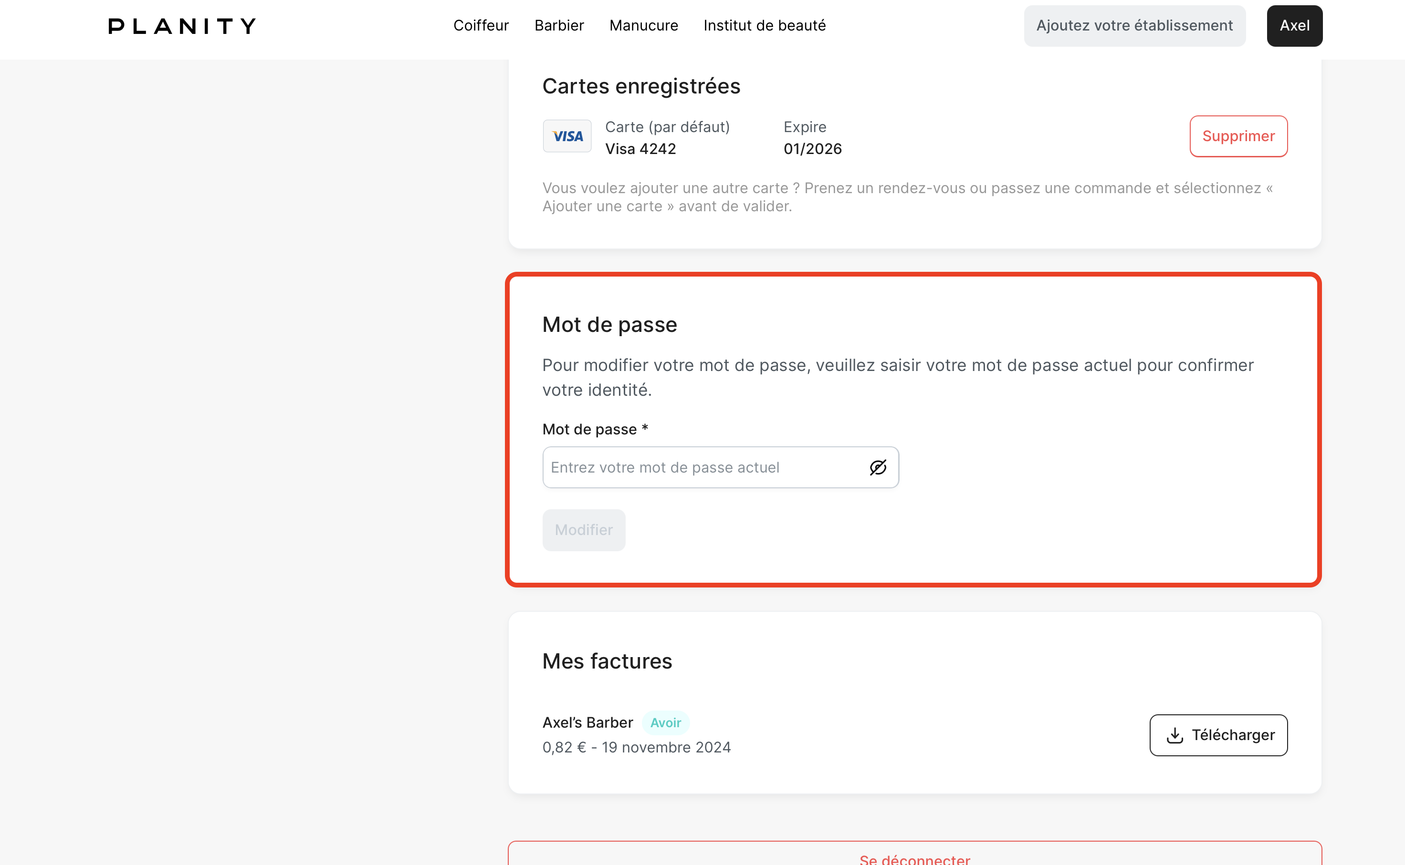
Task: Delete the saved Visa 4242 card
Action: tap(1238, 136)
